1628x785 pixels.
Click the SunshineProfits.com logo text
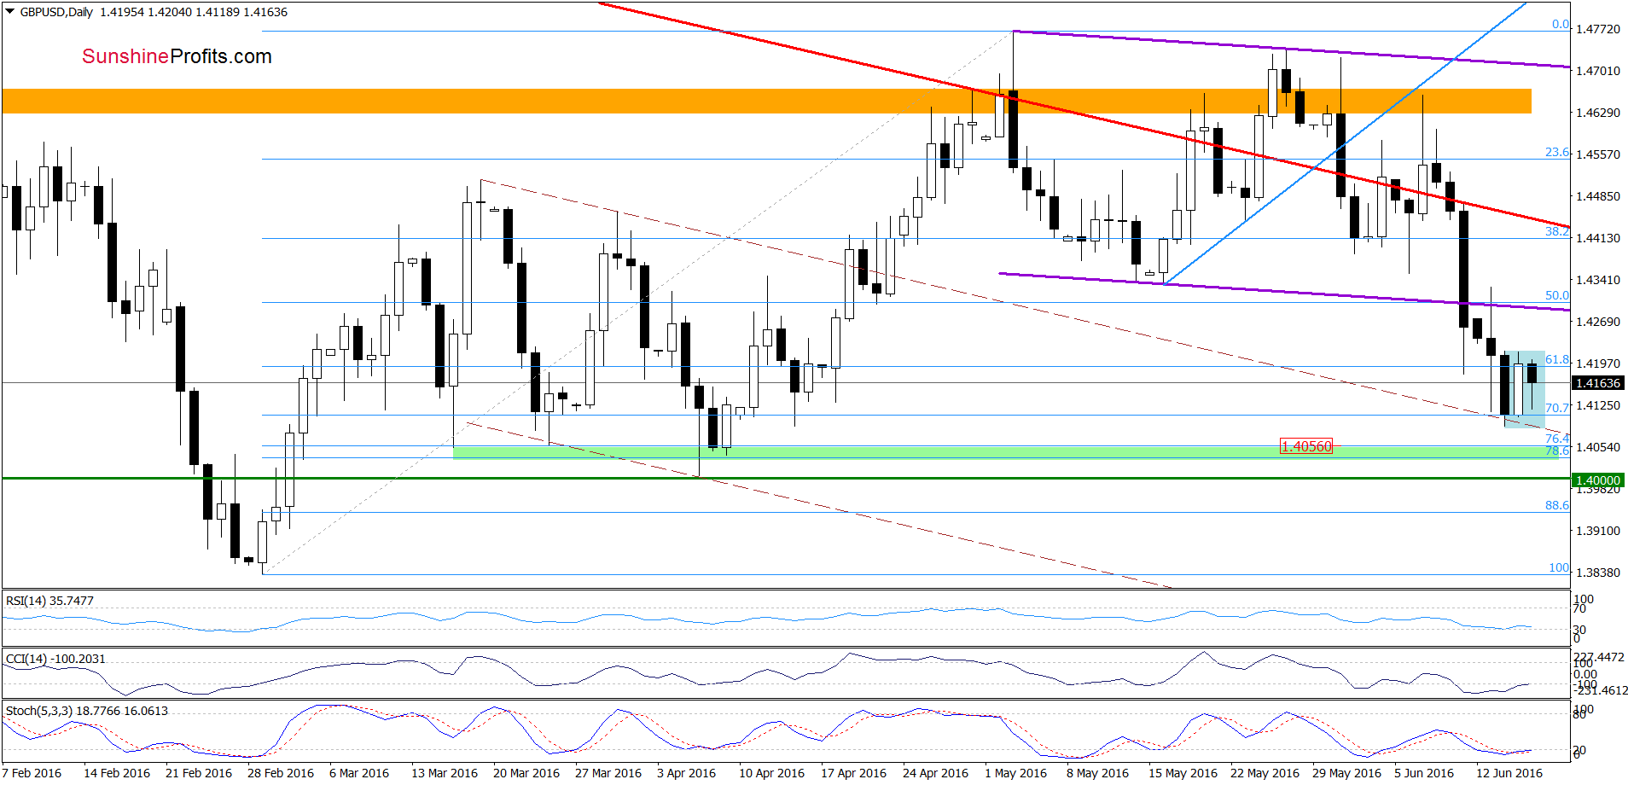click(x=177, y=56)
